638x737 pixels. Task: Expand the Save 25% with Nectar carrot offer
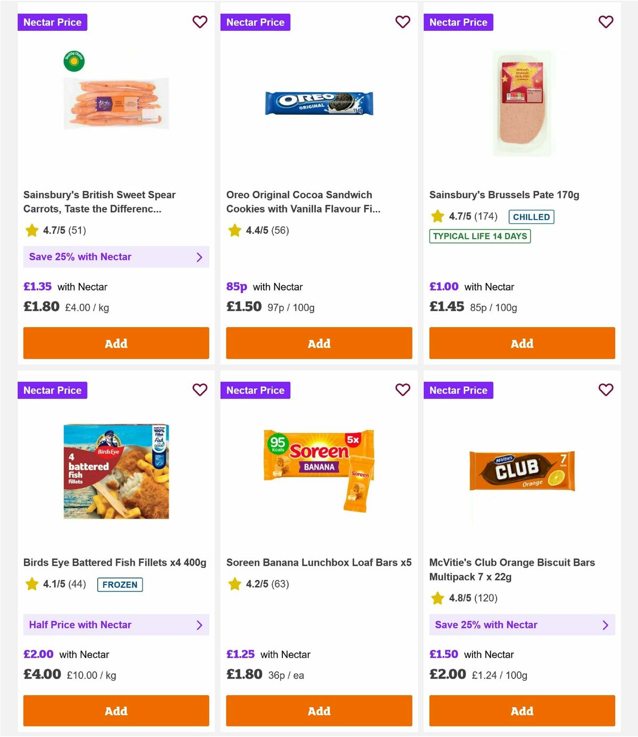coord(116,257)
